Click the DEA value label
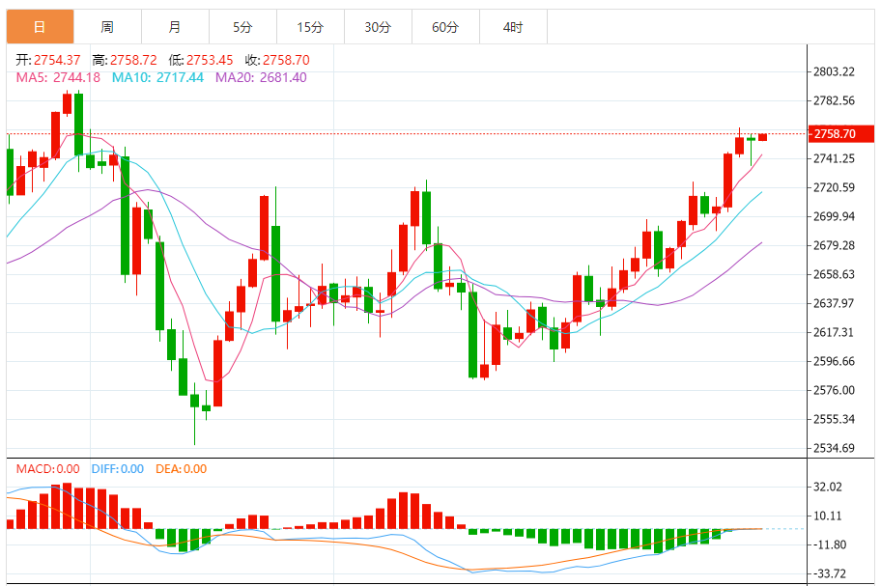The height and width of the screenshot is (586, 881). (181, 468)
